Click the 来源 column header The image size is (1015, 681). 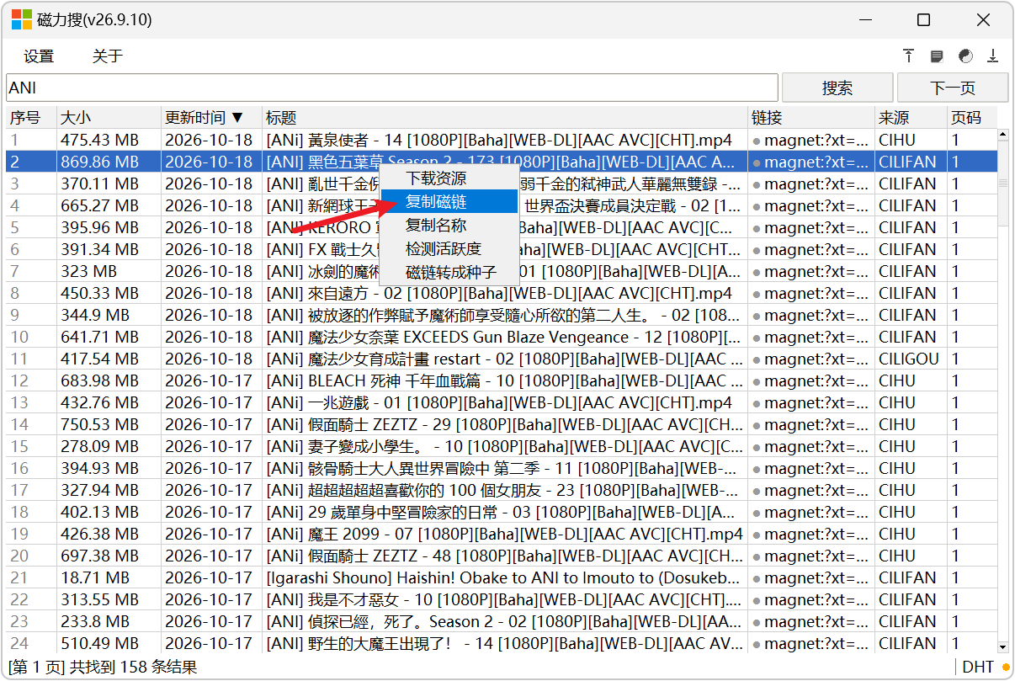click(911, 118)
